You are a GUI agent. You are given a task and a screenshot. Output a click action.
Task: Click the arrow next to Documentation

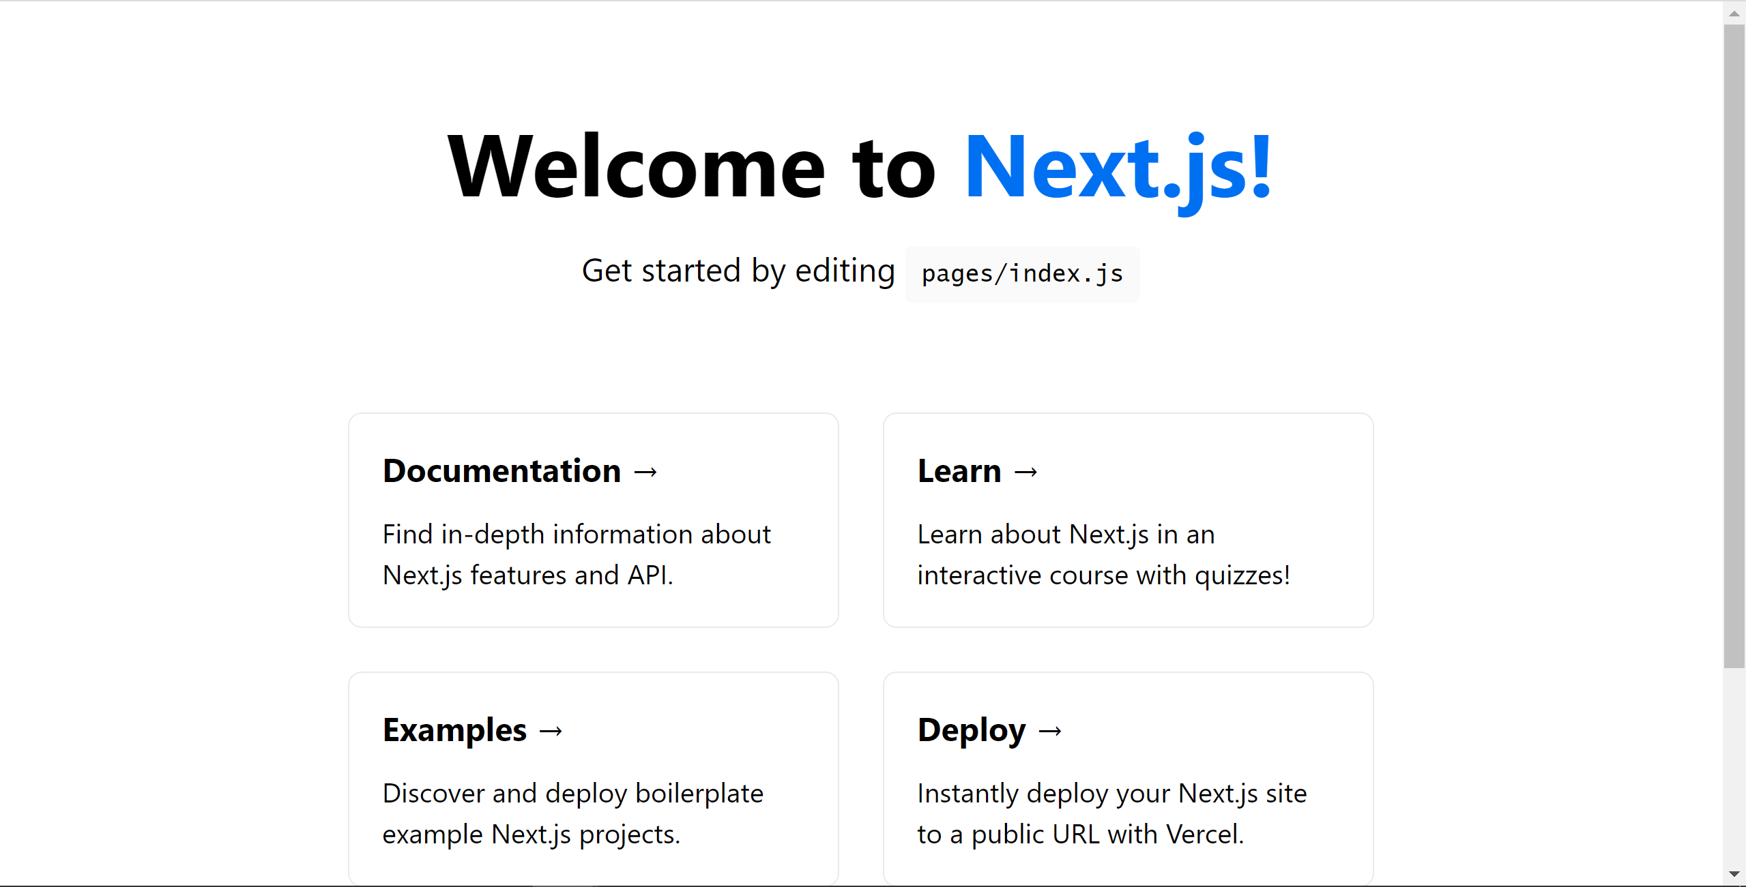pyautogui.click(x=645, y=472)
